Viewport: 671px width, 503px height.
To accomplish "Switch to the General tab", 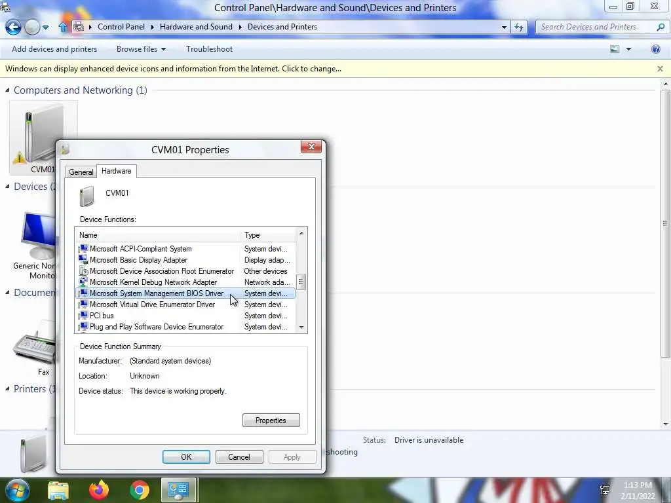I will pyautogui.click(x=81, y=172).
